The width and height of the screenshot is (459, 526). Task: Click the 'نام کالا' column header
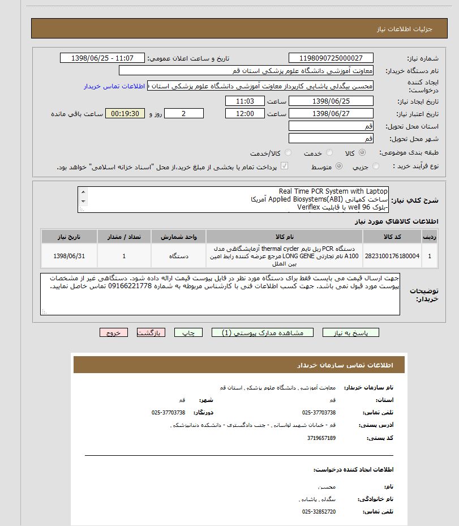point(284,236)
